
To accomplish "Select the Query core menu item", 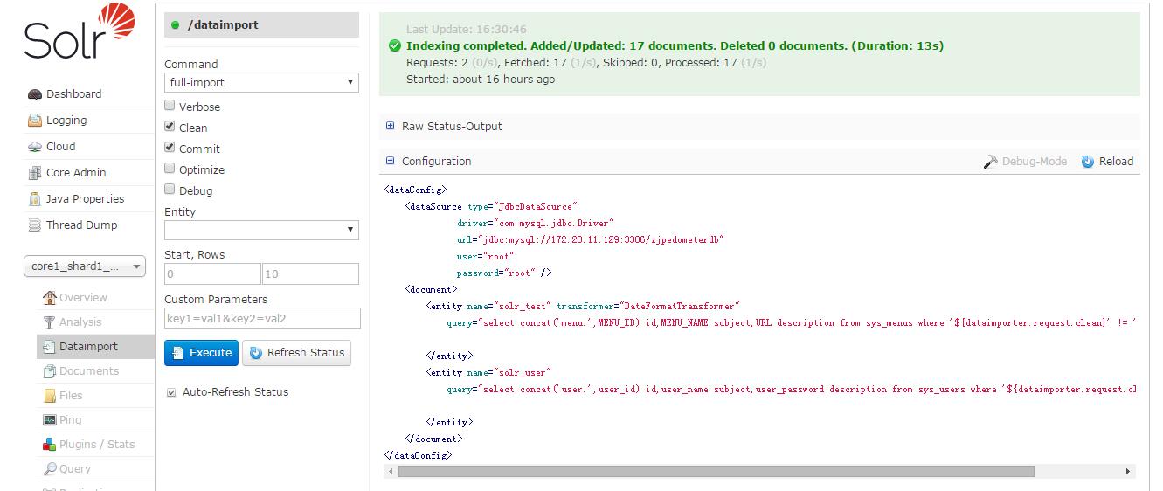I will tap(75, 469).
